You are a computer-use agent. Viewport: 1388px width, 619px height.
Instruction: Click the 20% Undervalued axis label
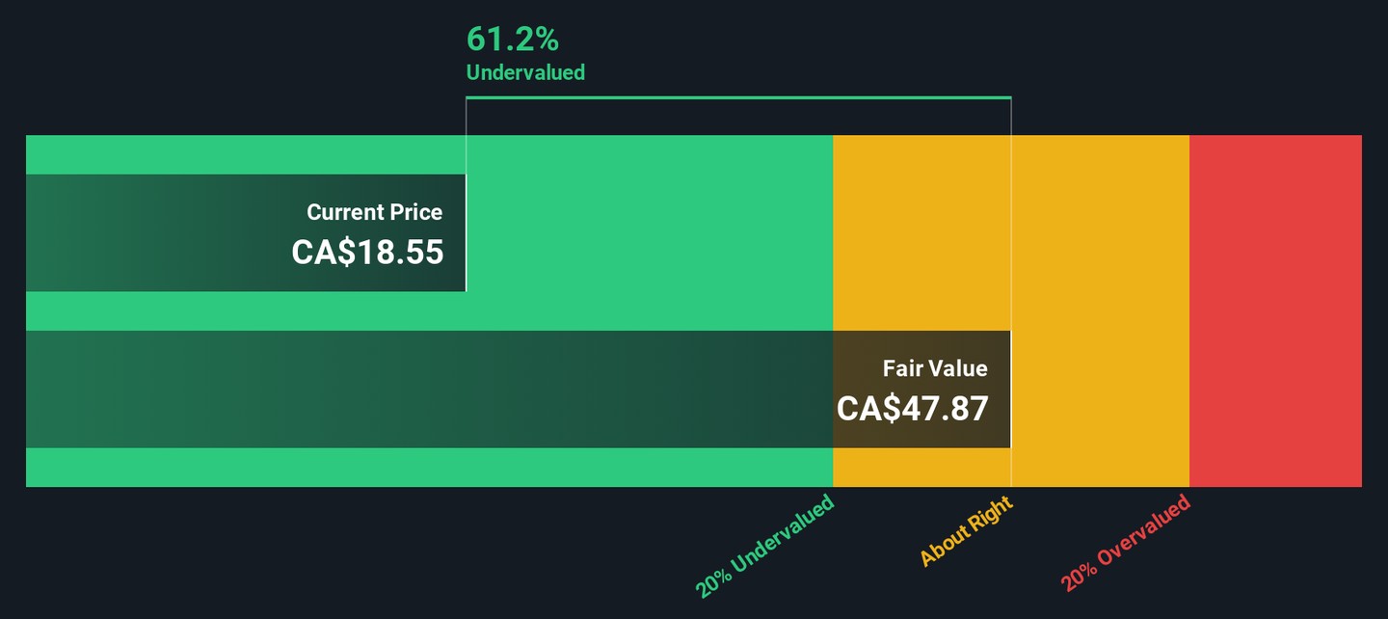(x=765, y=547)
